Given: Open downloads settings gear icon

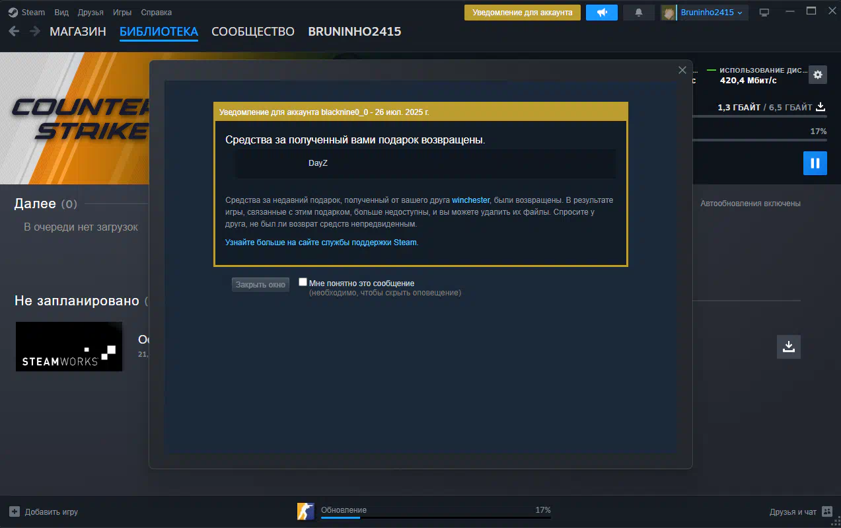Looking at the screenshot, I should [x=818, y=75].
